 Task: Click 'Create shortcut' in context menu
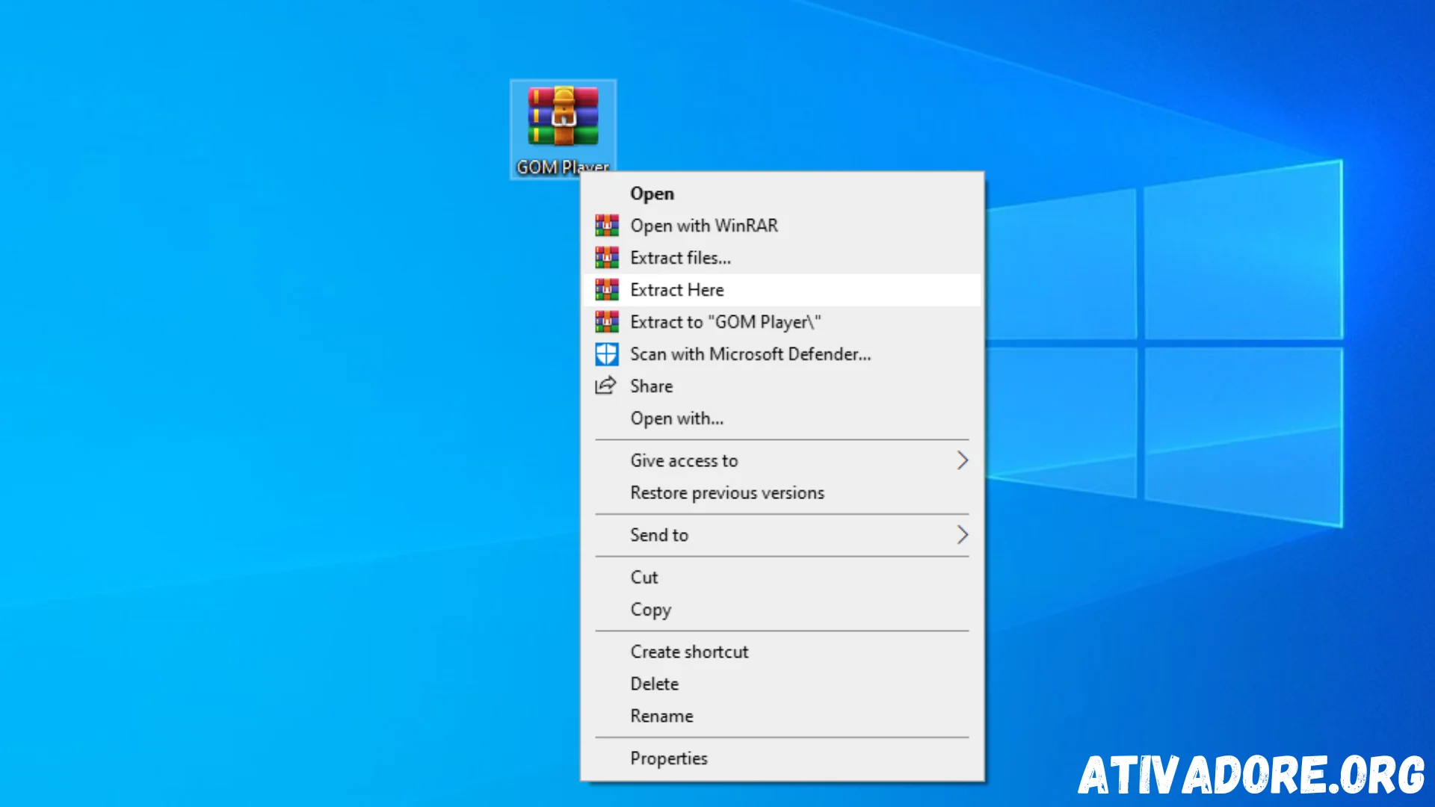pyautogui.click(x=689, y=650)
